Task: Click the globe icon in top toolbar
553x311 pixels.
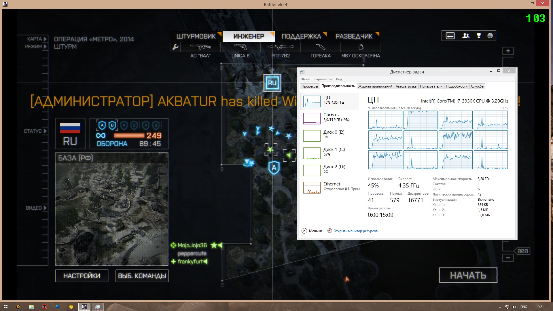Action: 490,36
